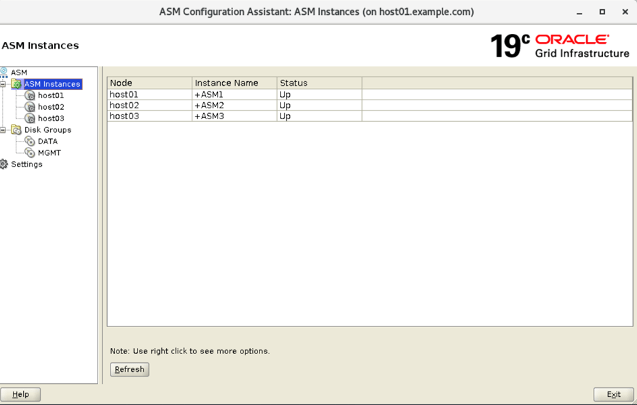Close the ASM Configuration Assistant window
This screenshot has height=405, width=637.
[625, 12]
